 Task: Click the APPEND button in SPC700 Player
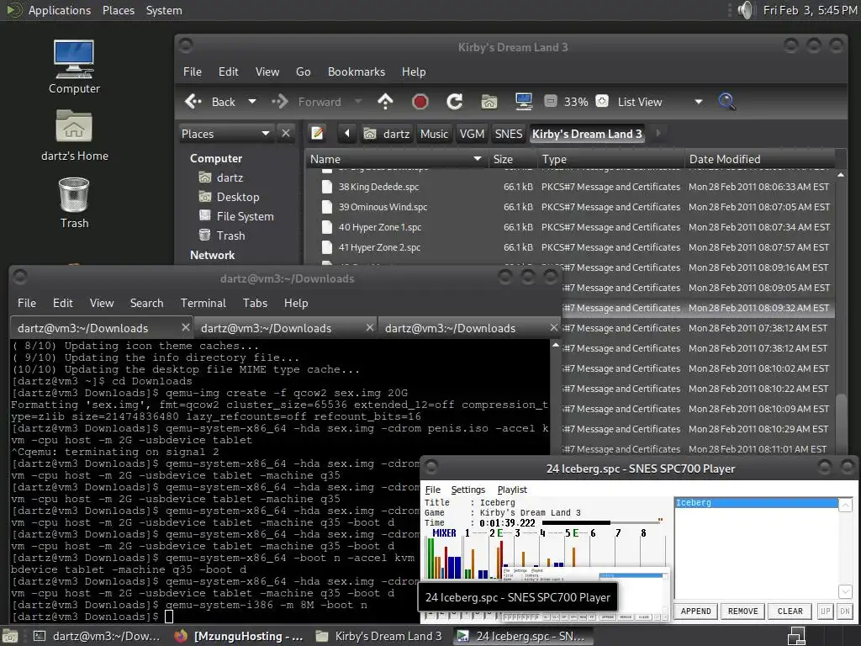click(695, 611)
